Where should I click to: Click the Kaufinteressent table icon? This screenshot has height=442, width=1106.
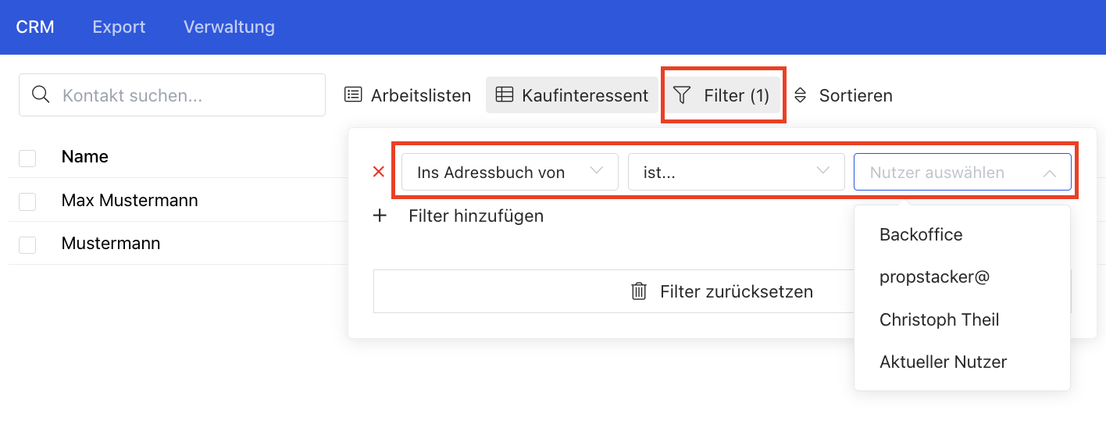click(505, 95)
